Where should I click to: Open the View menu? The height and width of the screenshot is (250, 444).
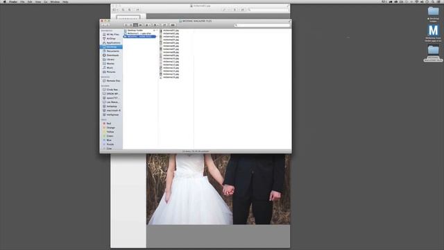click(38, 1)
